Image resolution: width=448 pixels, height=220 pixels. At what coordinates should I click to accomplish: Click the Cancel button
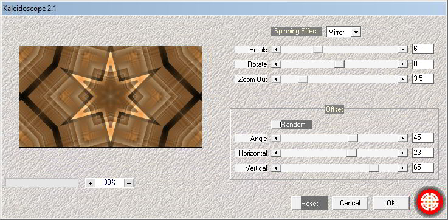click(x=350, y=203)
